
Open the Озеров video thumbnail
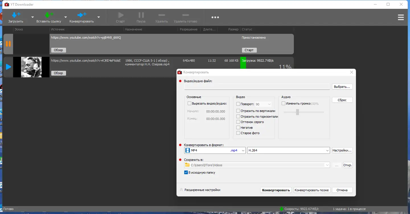pos(31,67)
